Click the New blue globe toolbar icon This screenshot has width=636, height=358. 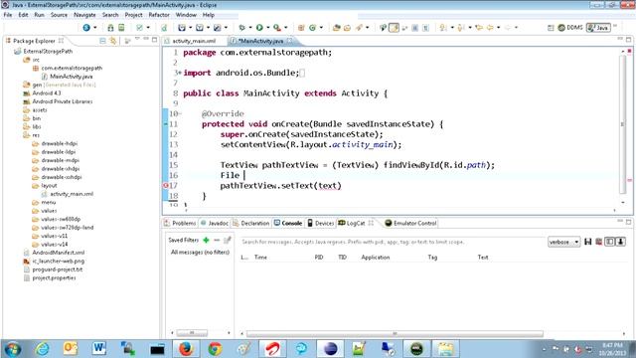[86, 28]
